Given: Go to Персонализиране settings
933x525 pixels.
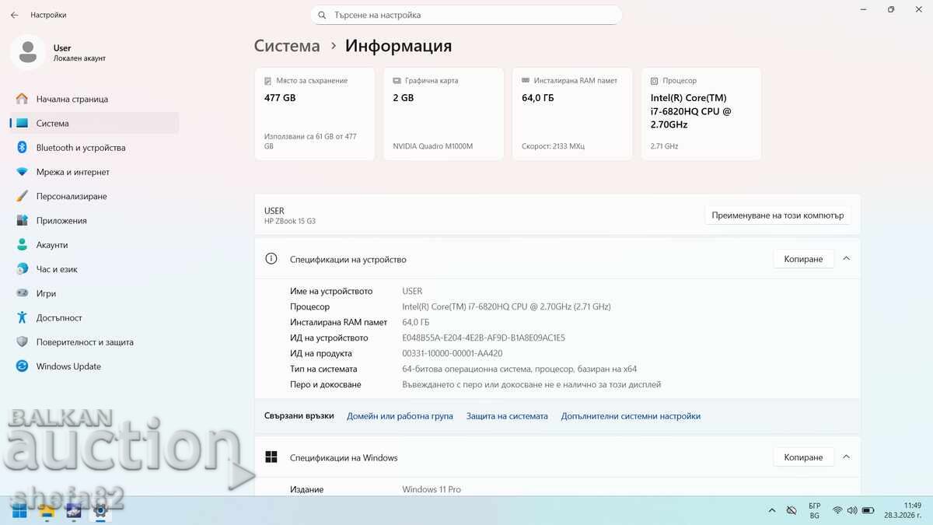Looking at the screenshot, I should [93, 196].
